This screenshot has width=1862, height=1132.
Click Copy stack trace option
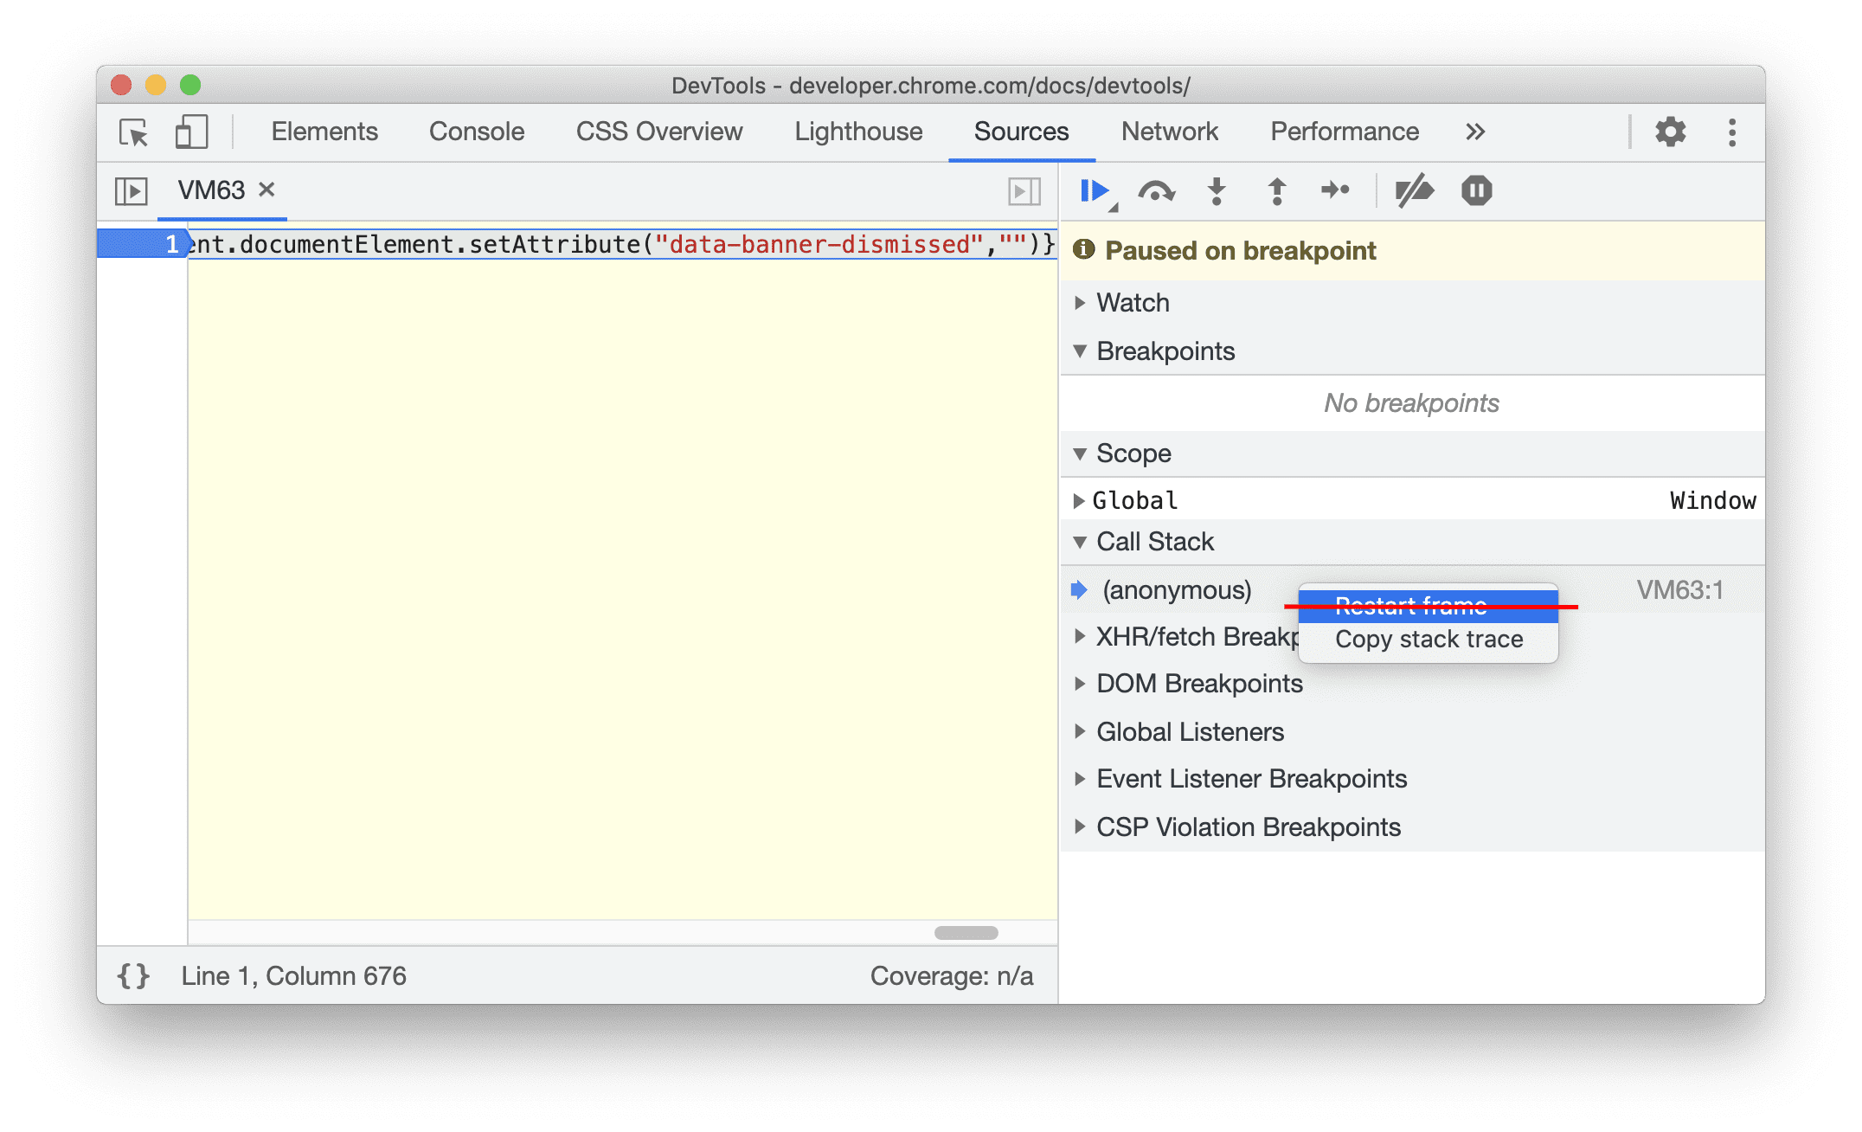(1429, 640)
